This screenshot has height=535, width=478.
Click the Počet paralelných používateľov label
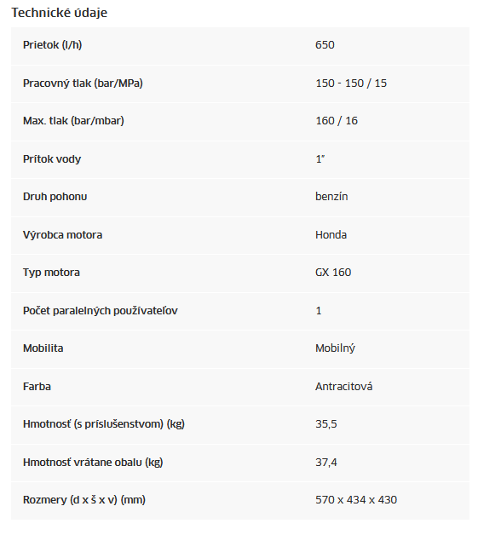101,310
